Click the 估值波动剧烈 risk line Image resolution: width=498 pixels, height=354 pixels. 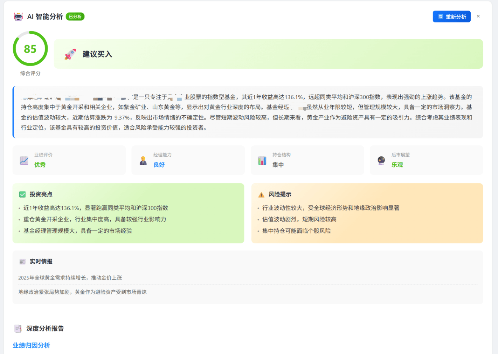point(299,219)
